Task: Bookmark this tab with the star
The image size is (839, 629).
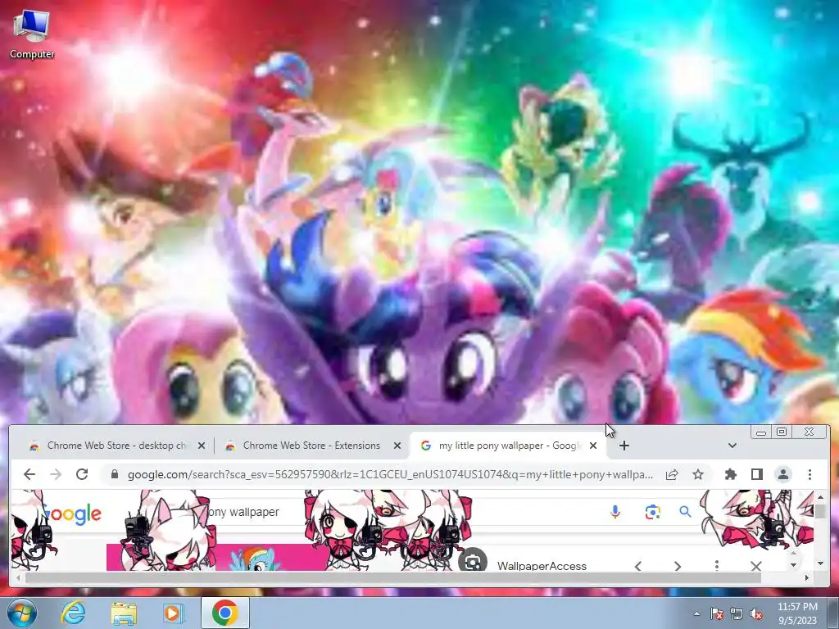Action: coord(698,474)
